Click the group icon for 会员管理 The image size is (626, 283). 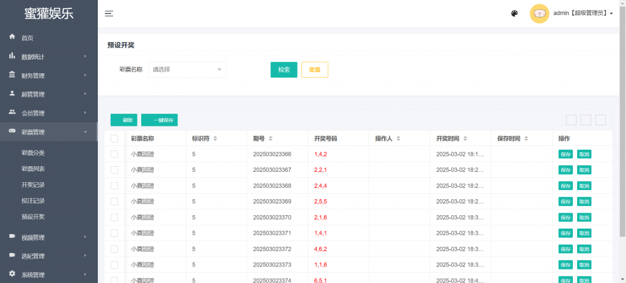[x=12, y=112]
